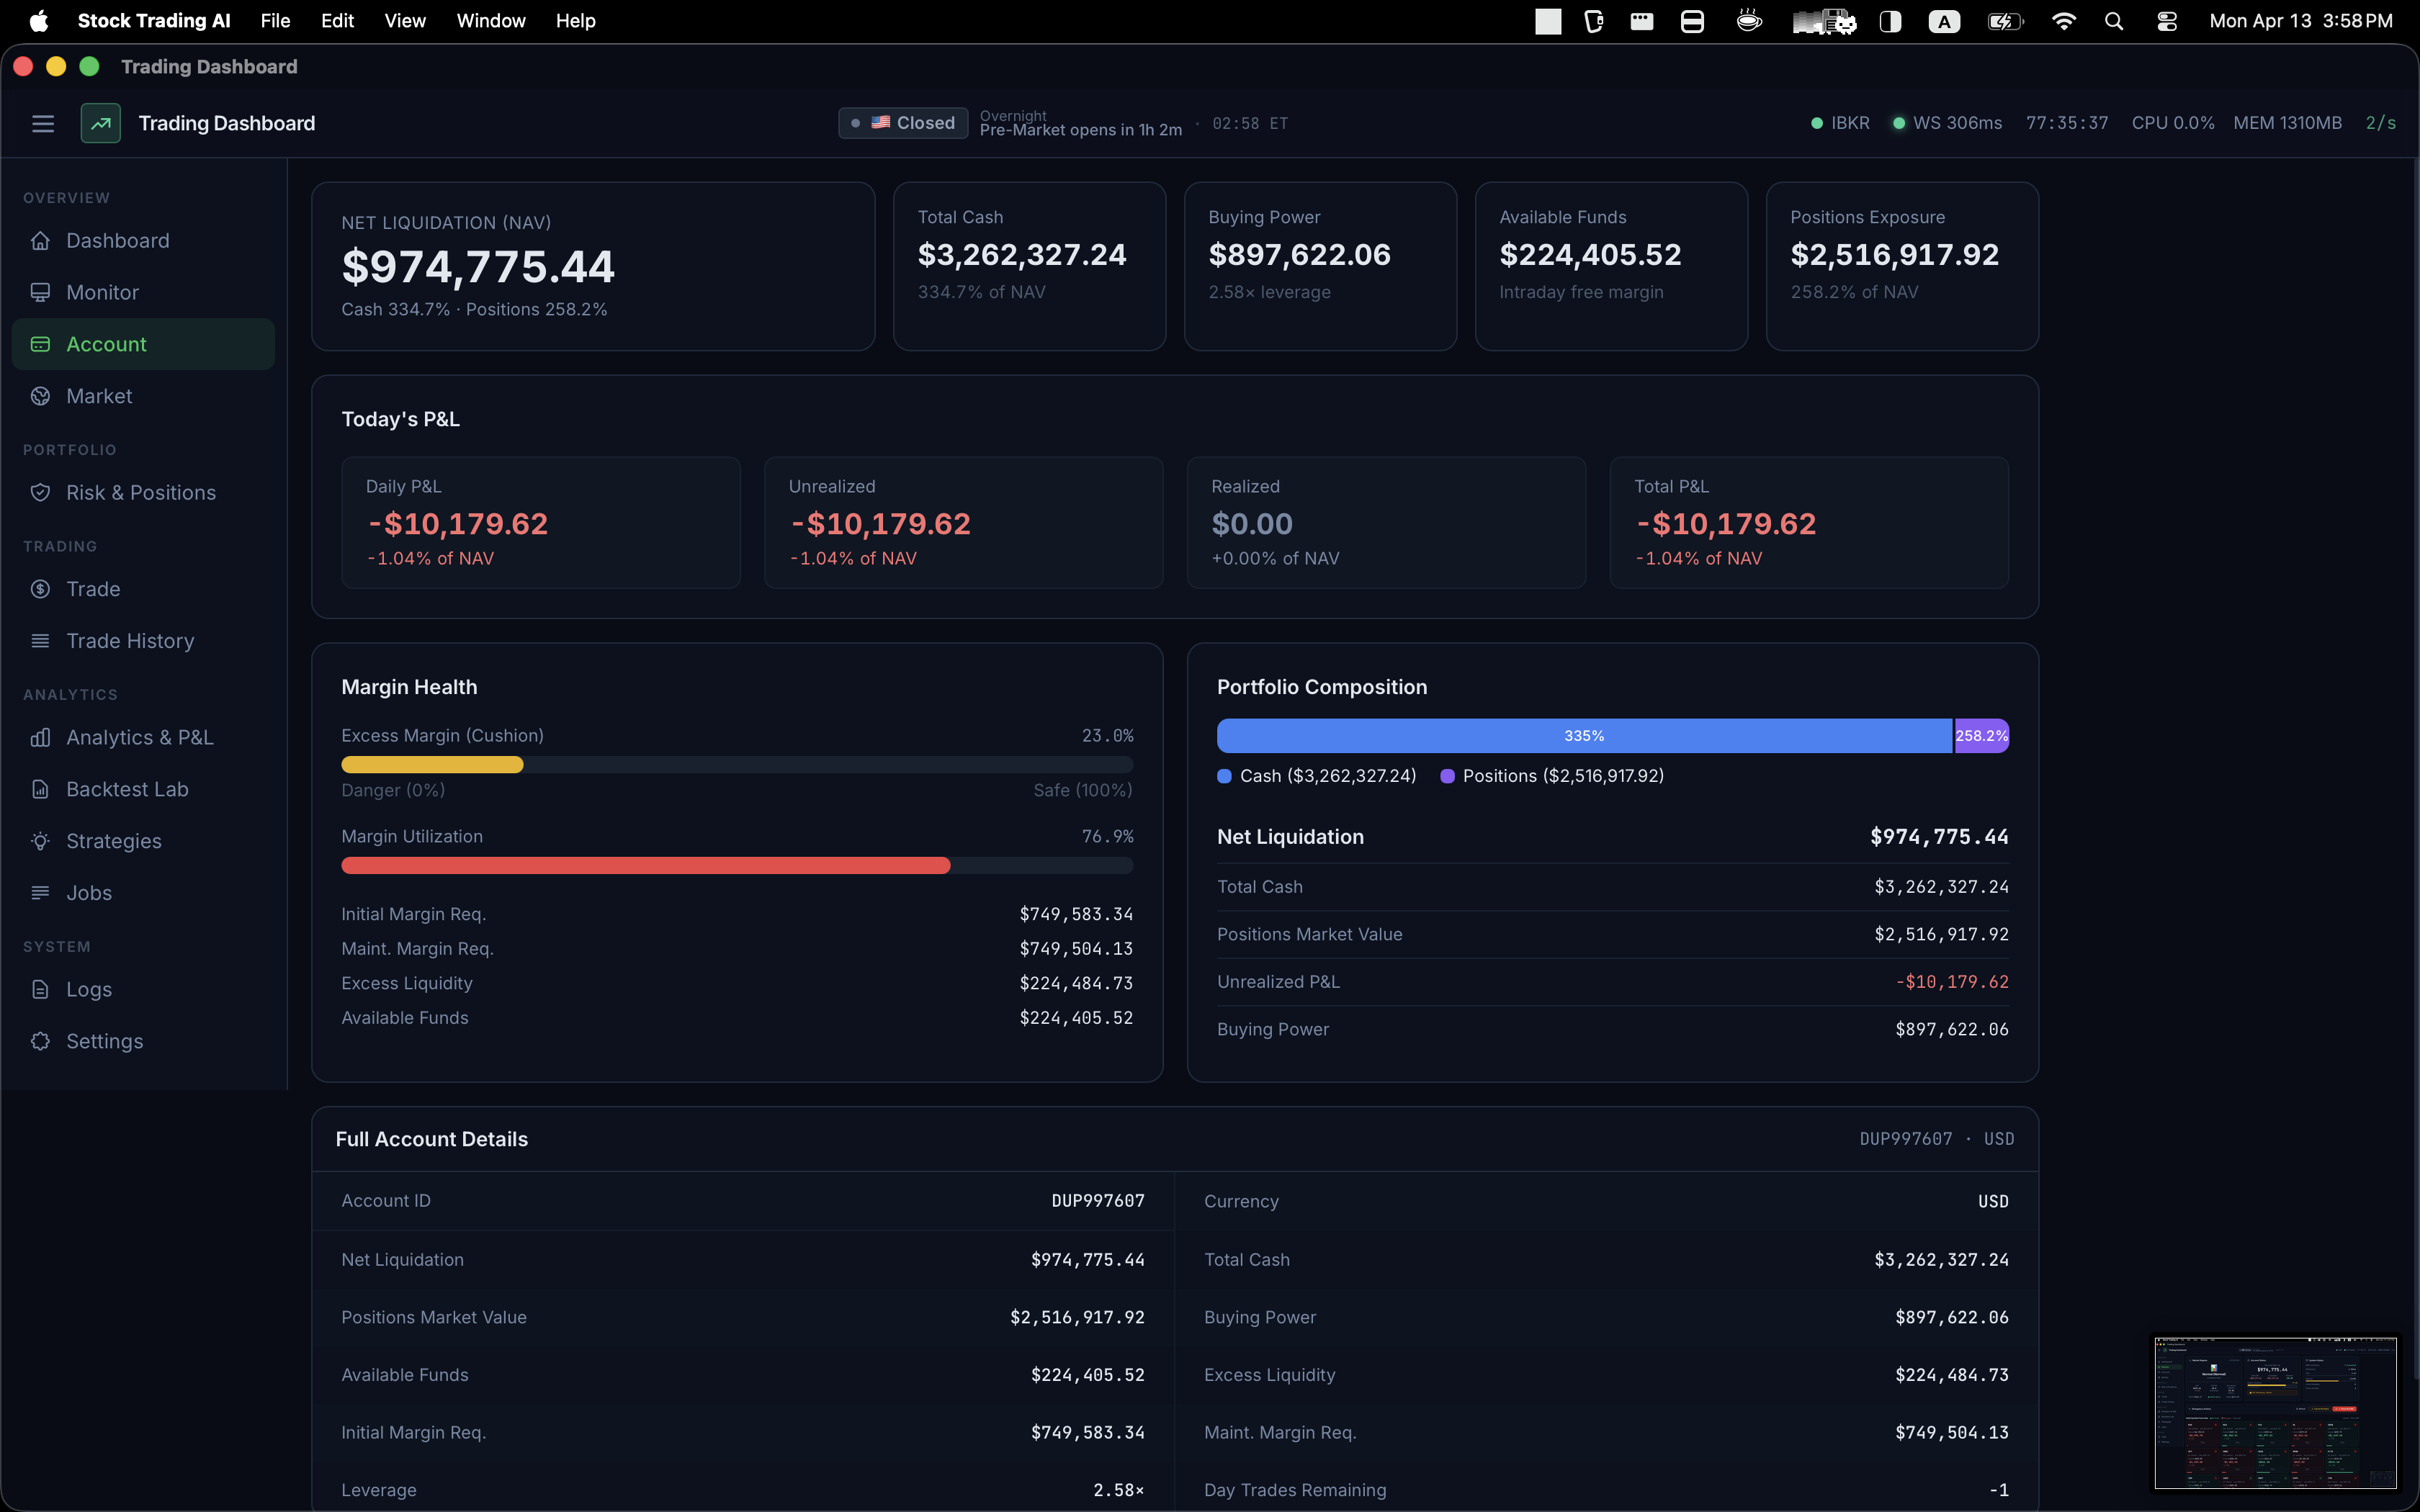Click the Settings gear icon
The image size is (2420, 1512).
click(40, 1041)
